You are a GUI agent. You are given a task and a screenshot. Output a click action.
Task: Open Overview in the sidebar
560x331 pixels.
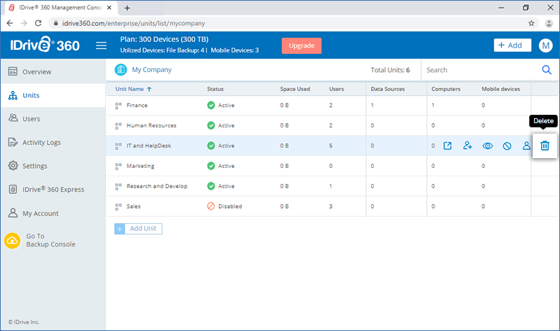[x=53, y=72]
